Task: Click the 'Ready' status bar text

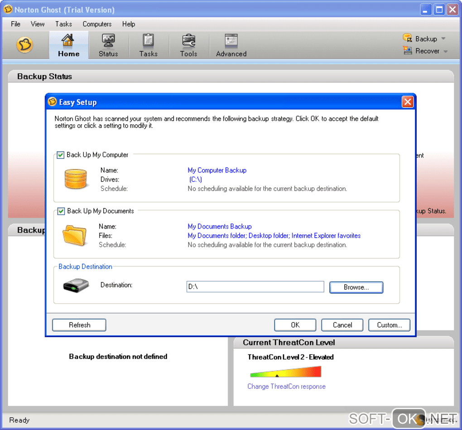Action: 19,420
